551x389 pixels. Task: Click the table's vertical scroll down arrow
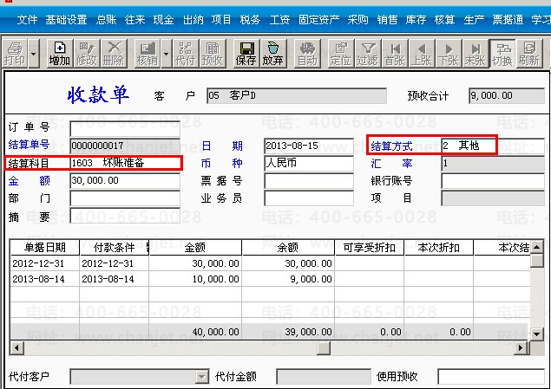pos(536,334)
